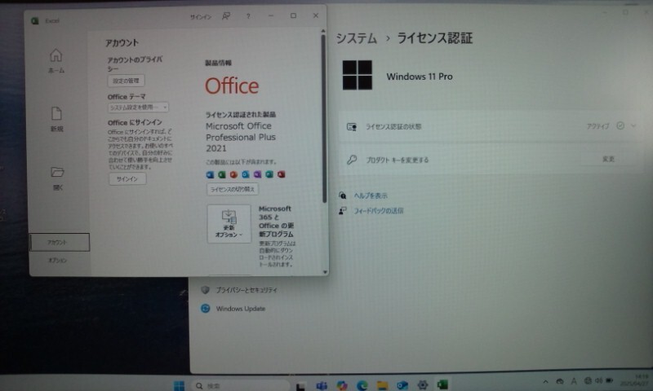Click the ライセンスの切り替え button
The image size is (653, 391).
[x=233, y=190]
